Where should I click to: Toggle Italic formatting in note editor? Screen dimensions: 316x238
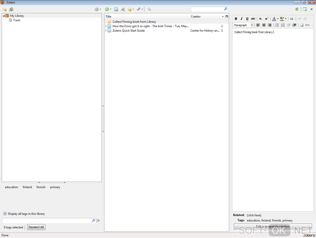241,19
